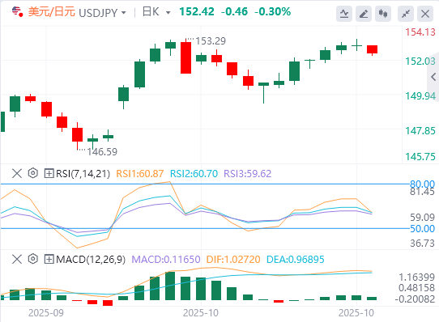The height and width of the screenshot is (322, 439).
Task: Click the 149.94 price axis label
Action: click(420, 96)
